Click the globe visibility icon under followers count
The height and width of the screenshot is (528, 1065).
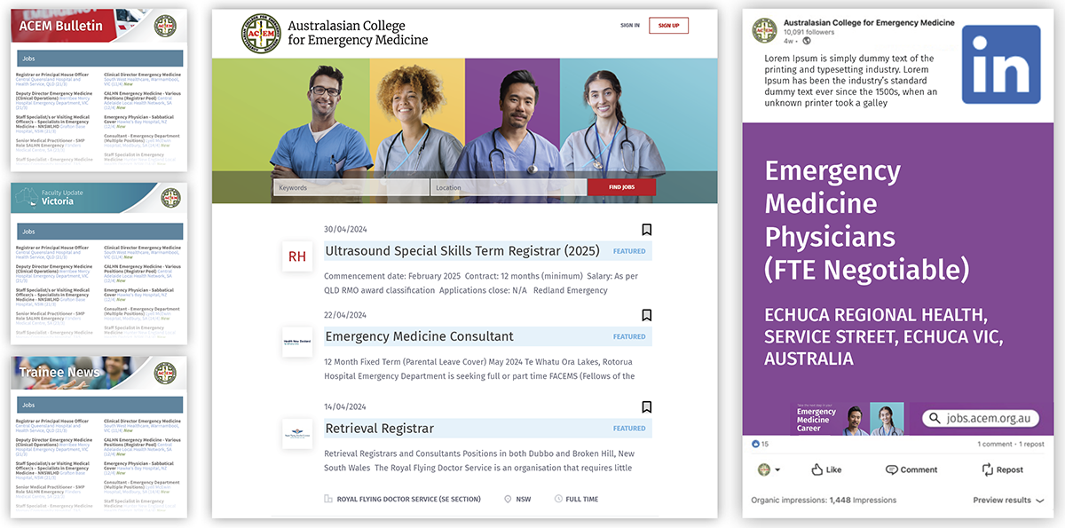(x=807, y=41)
